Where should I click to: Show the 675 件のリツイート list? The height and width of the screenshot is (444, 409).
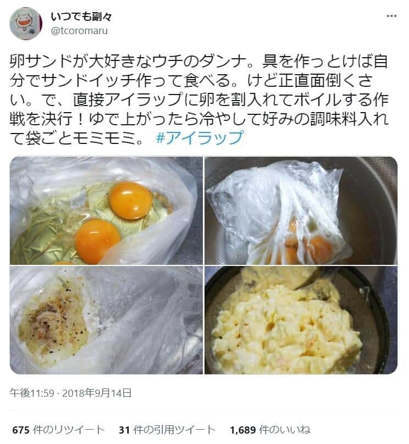pos(59,430)
